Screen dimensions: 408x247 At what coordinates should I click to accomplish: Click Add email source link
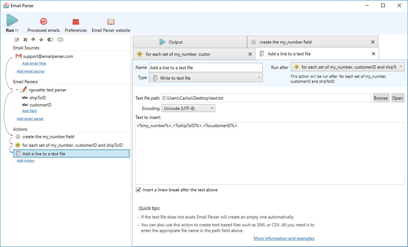30,71
